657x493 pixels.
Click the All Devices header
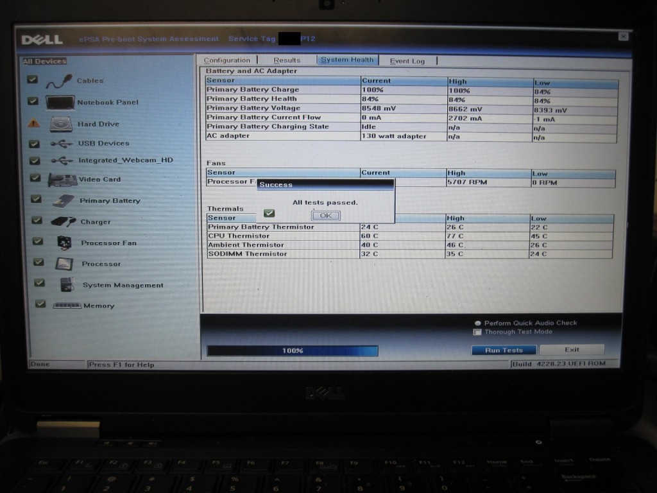[x=45, y=61]
